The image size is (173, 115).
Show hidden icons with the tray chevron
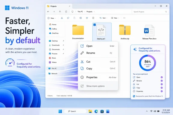[147, 111]
